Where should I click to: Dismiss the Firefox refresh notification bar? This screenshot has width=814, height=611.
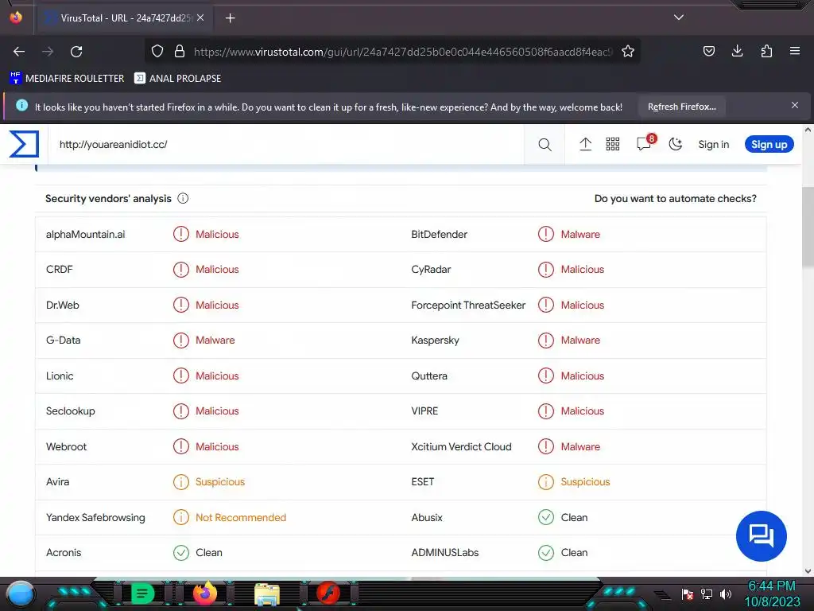tap(794, 106)
